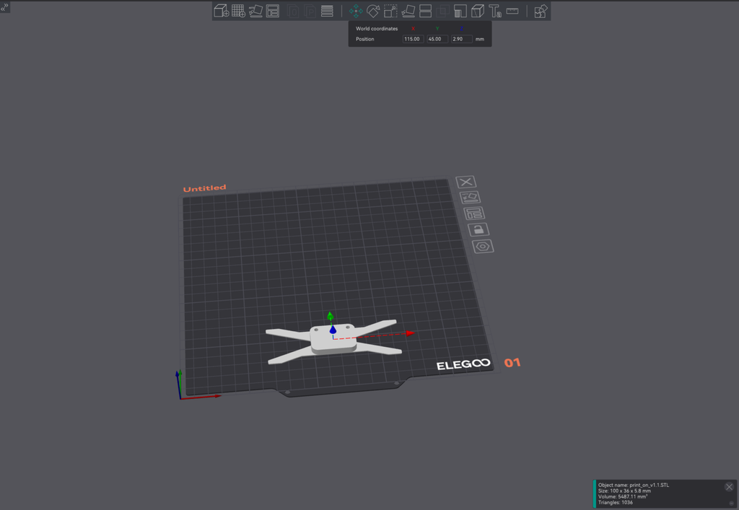Select the Scale tool
The width and height of the screenshot is (739, 510).
[x=390, y=11]
